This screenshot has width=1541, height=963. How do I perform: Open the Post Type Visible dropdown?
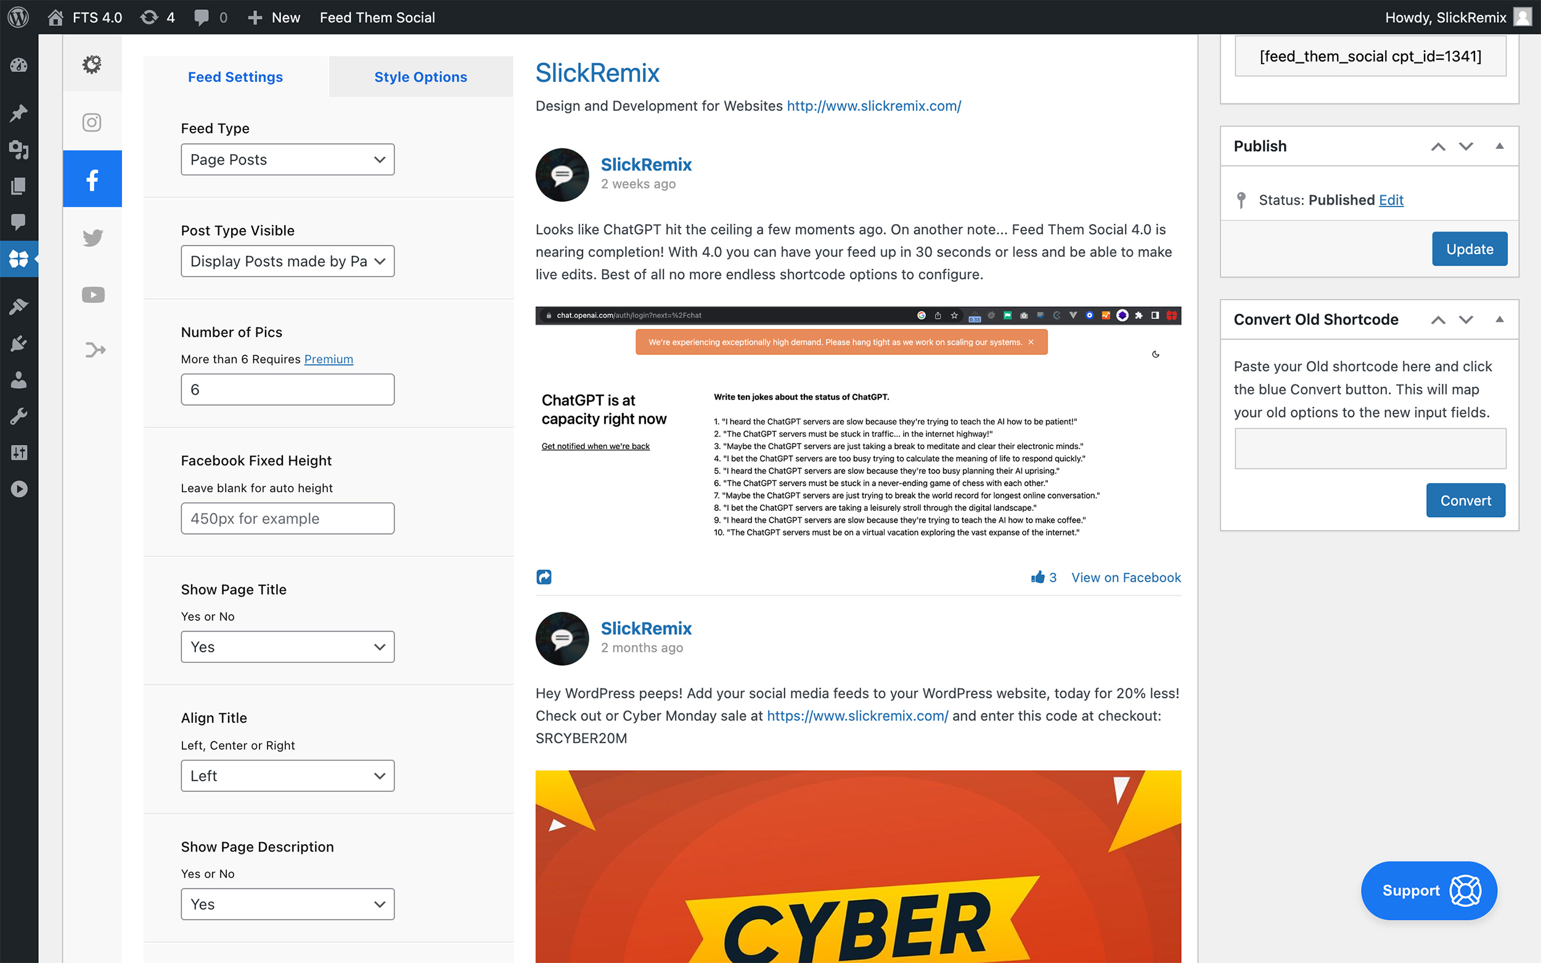click(x=287, y=261)
